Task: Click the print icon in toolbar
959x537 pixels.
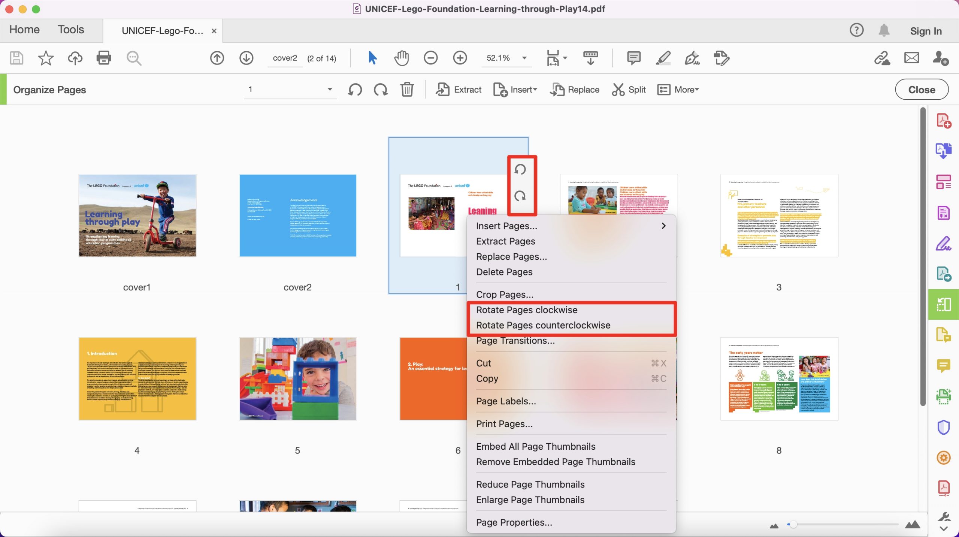Action: pos(104,58)
